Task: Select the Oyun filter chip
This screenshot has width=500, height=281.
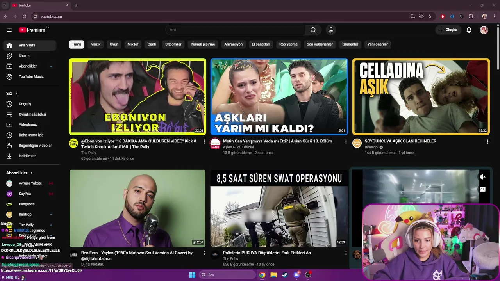Action: (114, 44)
